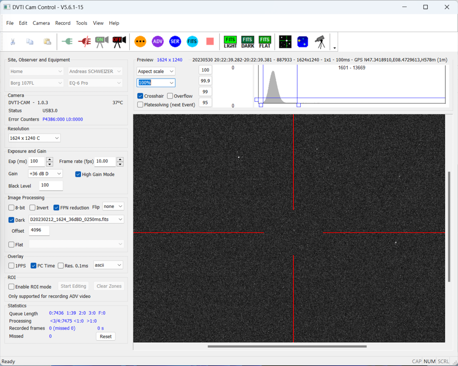The width and height of the screenshot is (458, 366).
Task: Click the Reset statistics button
Action: pos(105,337)
